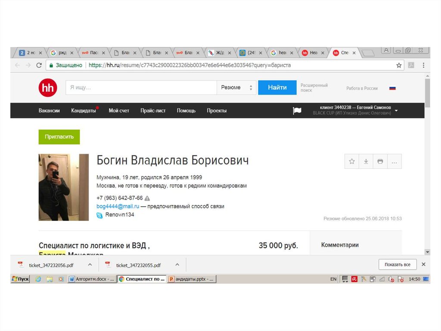Print the resume using printer icon
Screen dimensions: 441x331
pyautogui.click(x=380, y=161)
